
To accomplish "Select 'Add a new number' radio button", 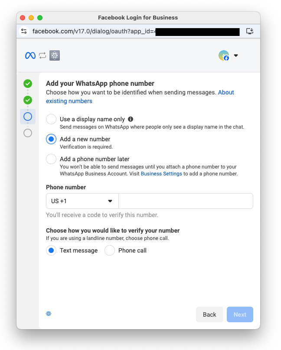I will [x=51, y=139].
